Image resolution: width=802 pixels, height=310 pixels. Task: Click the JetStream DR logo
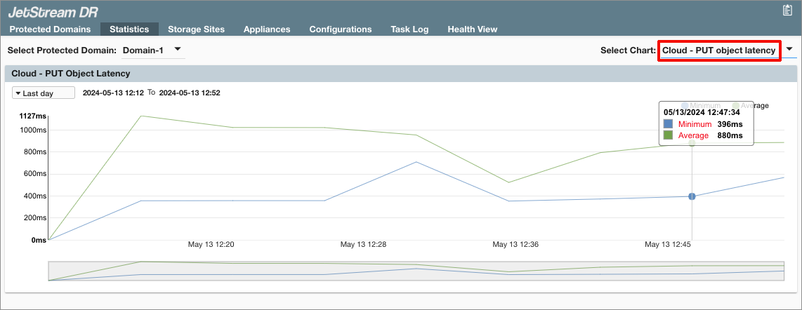point(53,11)
